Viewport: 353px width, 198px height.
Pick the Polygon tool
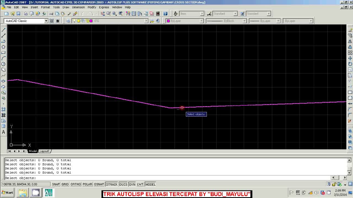(x=3, y=47)
